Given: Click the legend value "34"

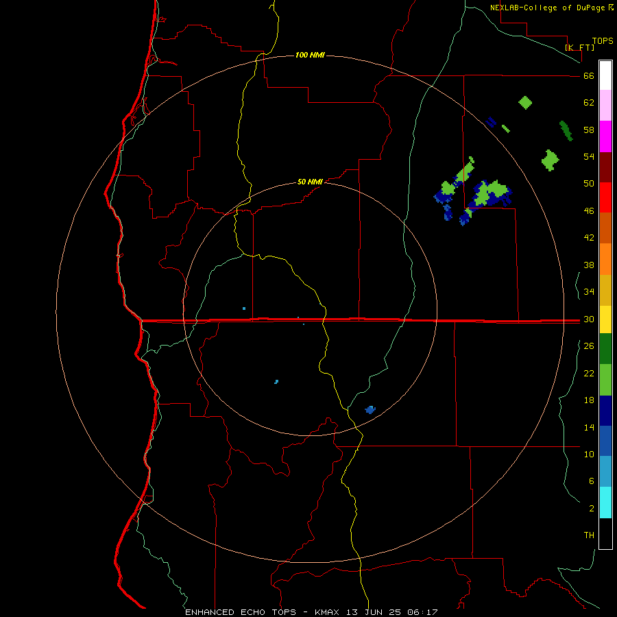Looking at the screenshot, I should coord(589,292).
